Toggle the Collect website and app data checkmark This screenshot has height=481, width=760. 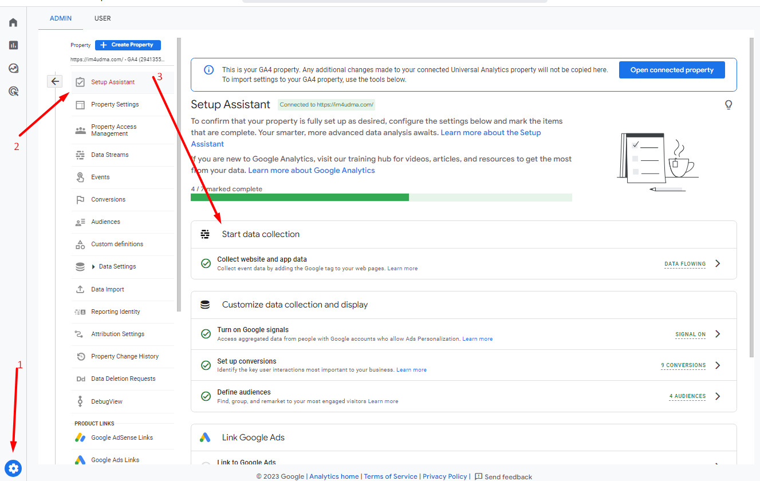(206, 263)
